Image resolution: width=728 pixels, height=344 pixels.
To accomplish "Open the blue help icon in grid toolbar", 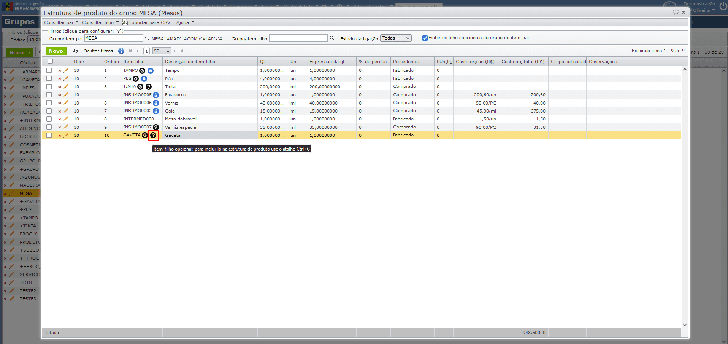I will coord(121,51).
